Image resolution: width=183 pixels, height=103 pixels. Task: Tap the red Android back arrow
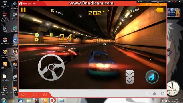[24, 95]
